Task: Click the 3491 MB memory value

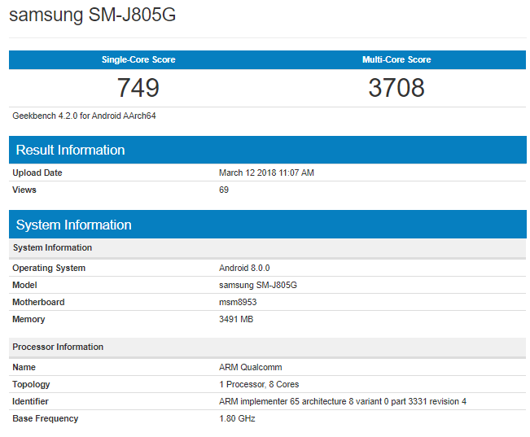Action: click(x=236, y=319)
